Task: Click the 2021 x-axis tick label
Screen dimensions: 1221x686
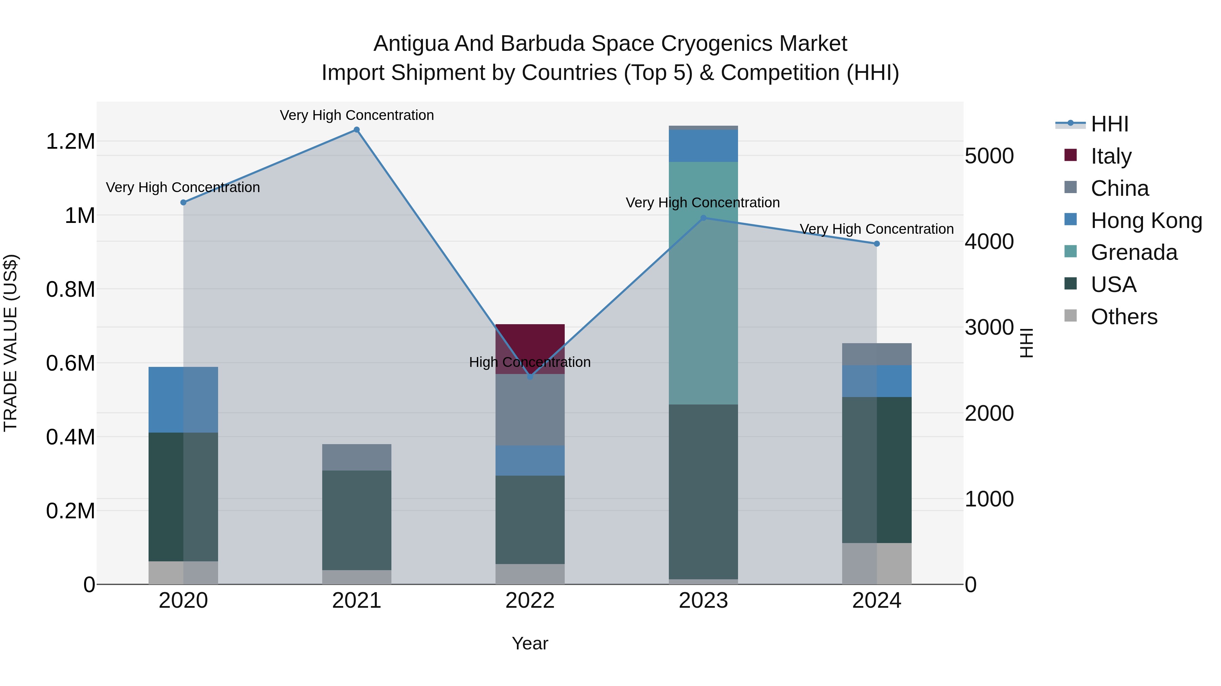Action: (357, 601)
